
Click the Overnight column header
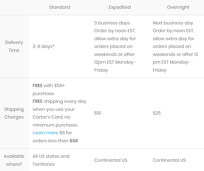tap(178, 7)
